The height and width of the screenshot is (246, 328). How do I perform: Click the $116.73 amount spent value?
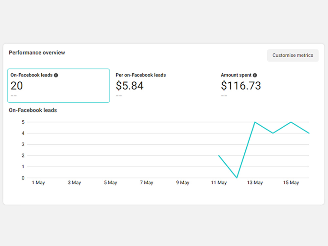[241, 86]
